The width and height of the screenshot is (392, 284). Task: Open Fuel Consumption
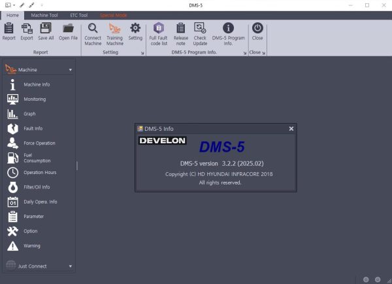[x=29, y=158]
